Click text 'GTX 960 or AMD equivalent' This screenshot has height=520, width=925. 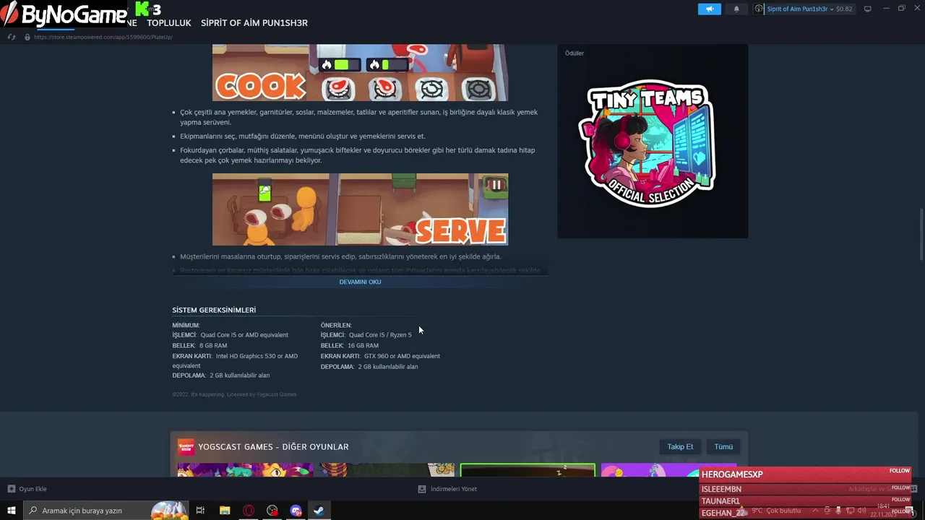pyautogui.click(x=402, y=356)
